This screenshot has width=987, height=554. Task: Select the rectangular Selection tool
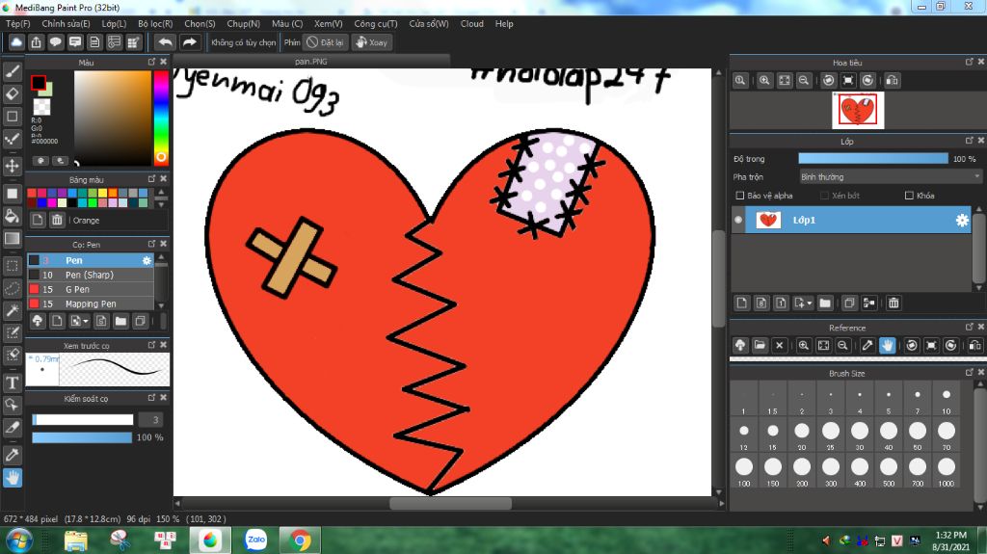click(x=12, y=266)
